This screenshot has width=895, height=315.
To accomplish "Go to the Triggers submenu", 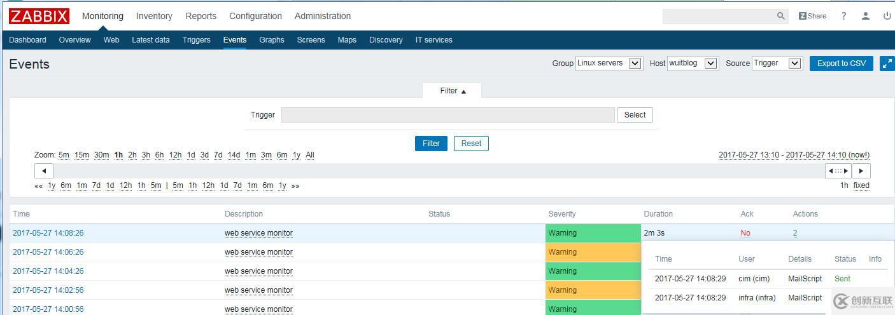I will pos(196,39).
